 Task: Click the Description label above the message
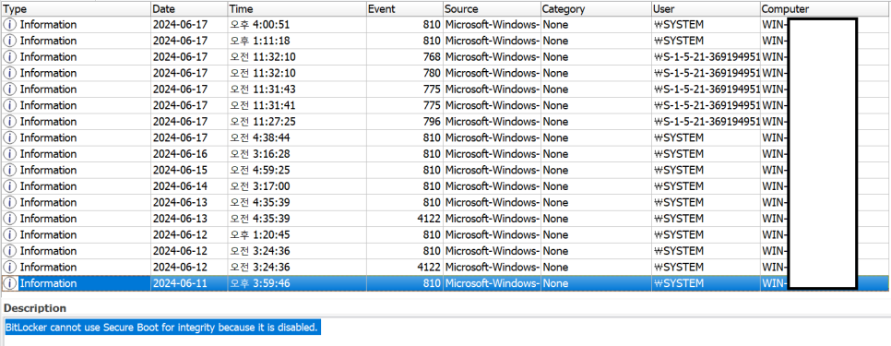35,308
